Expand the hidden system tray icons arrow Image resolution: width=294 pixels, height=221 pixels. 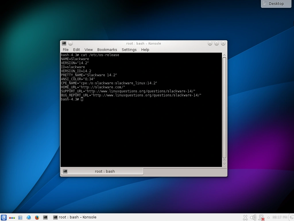coord(268,218)
